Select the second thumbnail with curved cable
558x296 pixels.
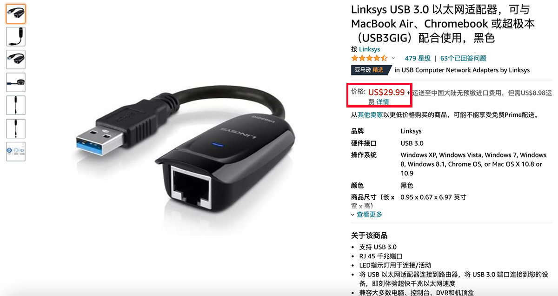pyautogui.click(x=16, y=37)
